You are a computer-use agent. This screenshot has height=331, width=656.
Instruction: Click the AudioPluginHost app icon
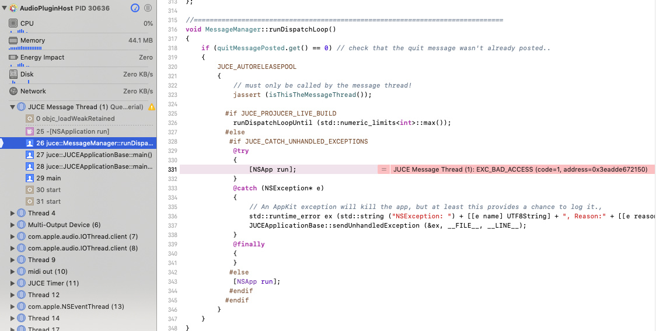[13, 8]
